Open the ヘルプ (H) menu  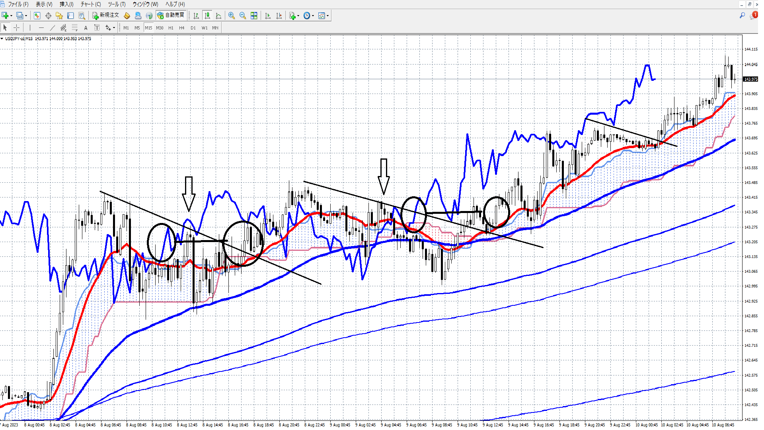point(175,4)
